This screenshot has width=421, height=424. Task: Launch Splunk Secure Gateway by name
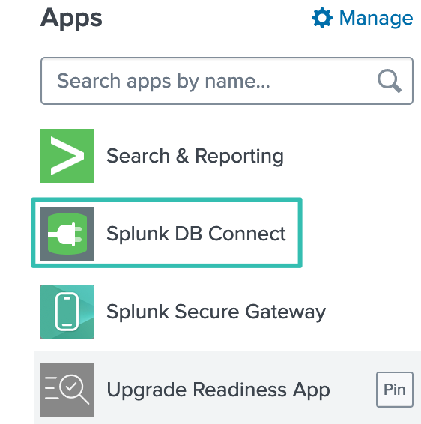click(x=216, y=312)
